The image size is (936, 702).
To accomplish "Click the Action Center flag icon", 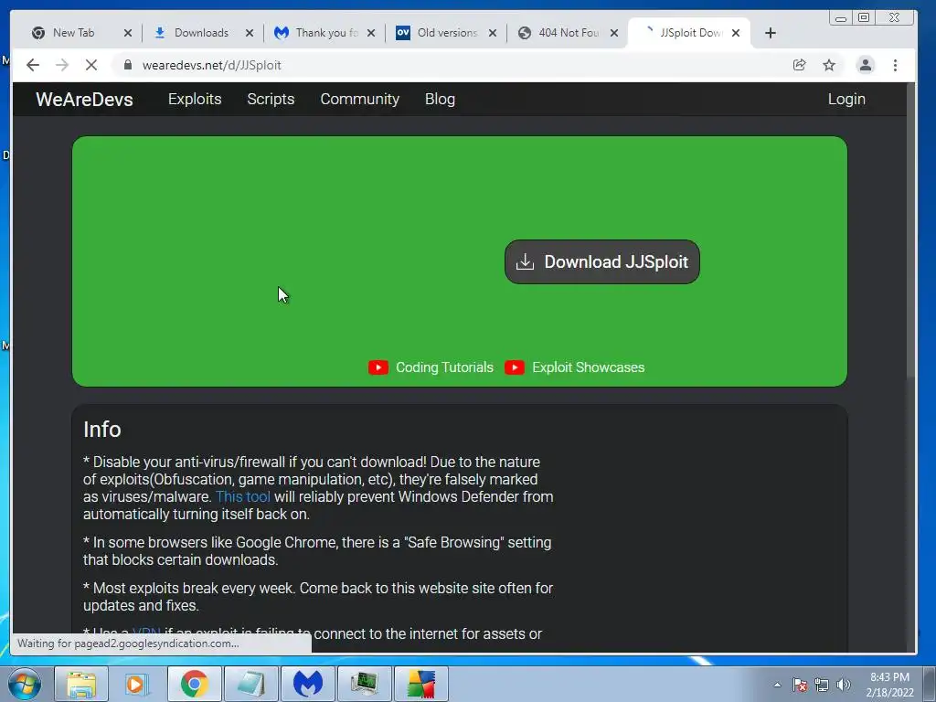I will pos(800,685).
